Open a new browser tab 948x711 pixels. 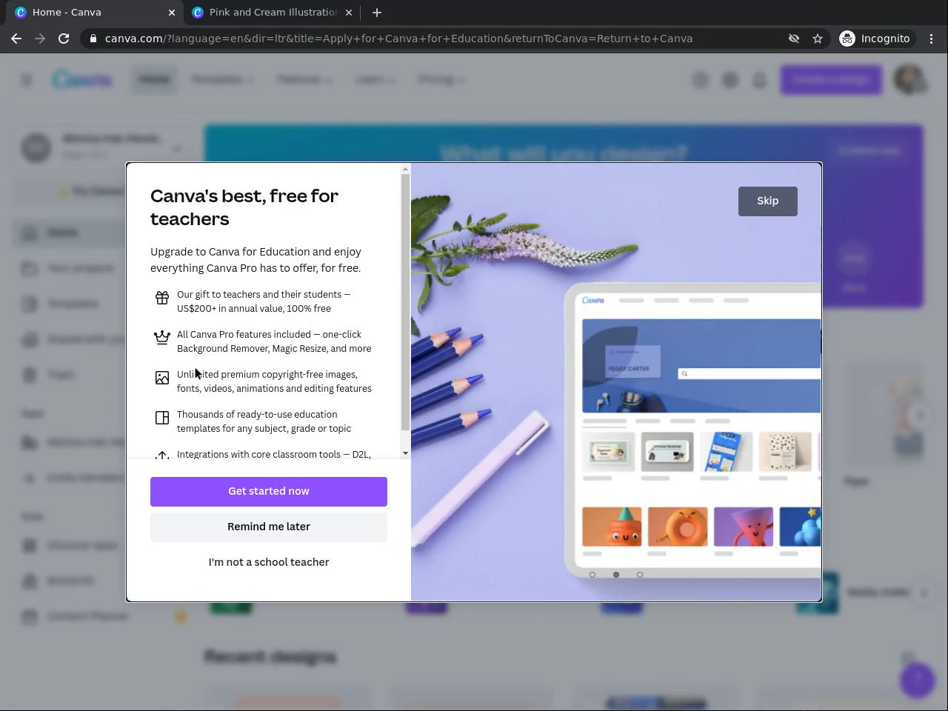tap(377, 13)
